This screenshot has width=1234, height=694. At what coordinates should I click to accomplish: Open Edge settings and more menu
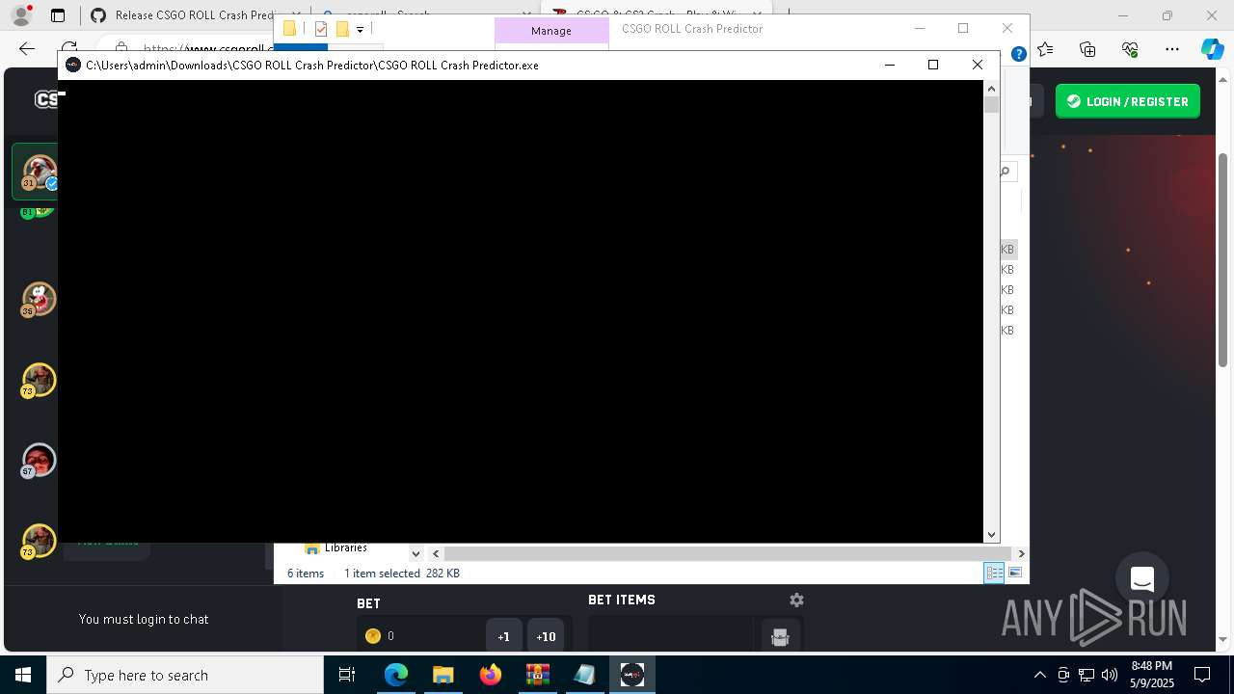pyautogui.click(x=1171, y=49)
